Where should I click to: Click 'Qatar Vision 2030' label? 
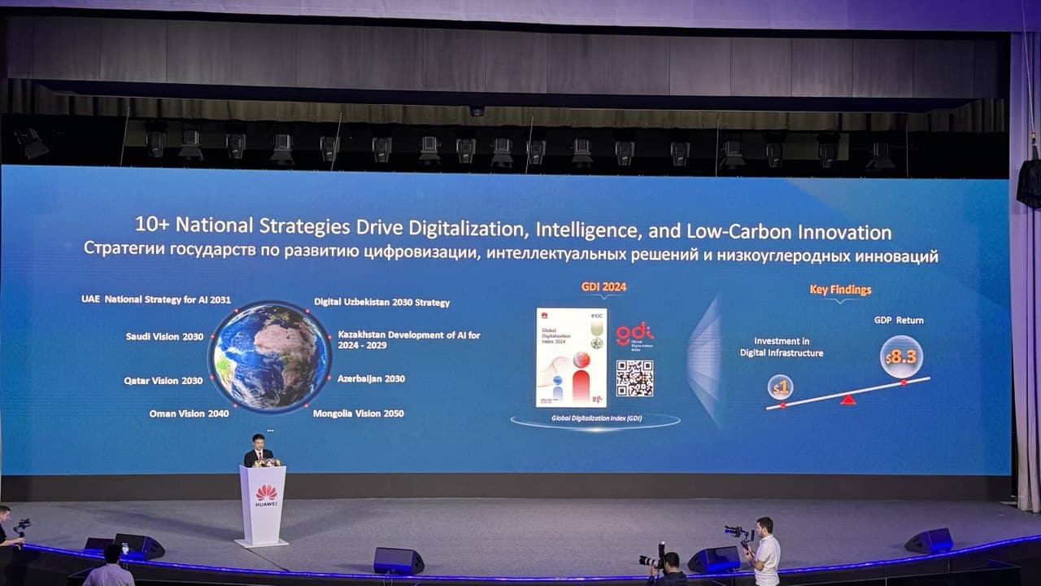(x=163, y=380)
